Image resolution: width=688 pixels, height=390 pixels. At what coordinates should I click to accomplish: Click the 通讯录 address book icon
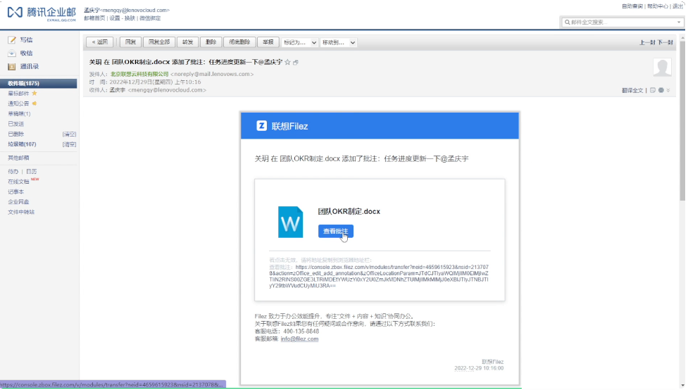coord(12,67)
